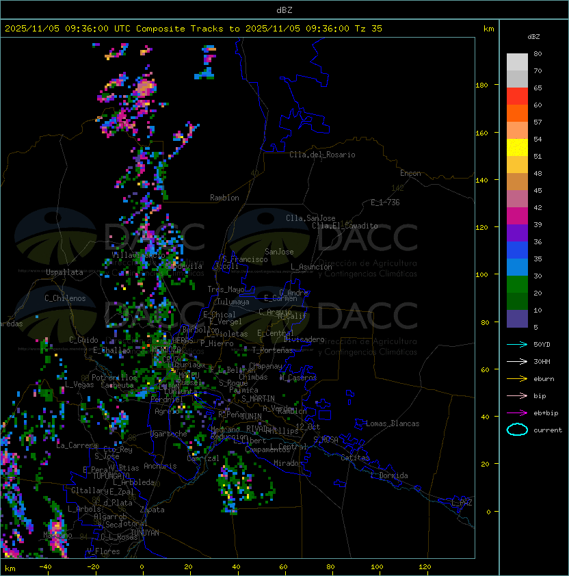Select the light pink bip arrow in legend

517,396
